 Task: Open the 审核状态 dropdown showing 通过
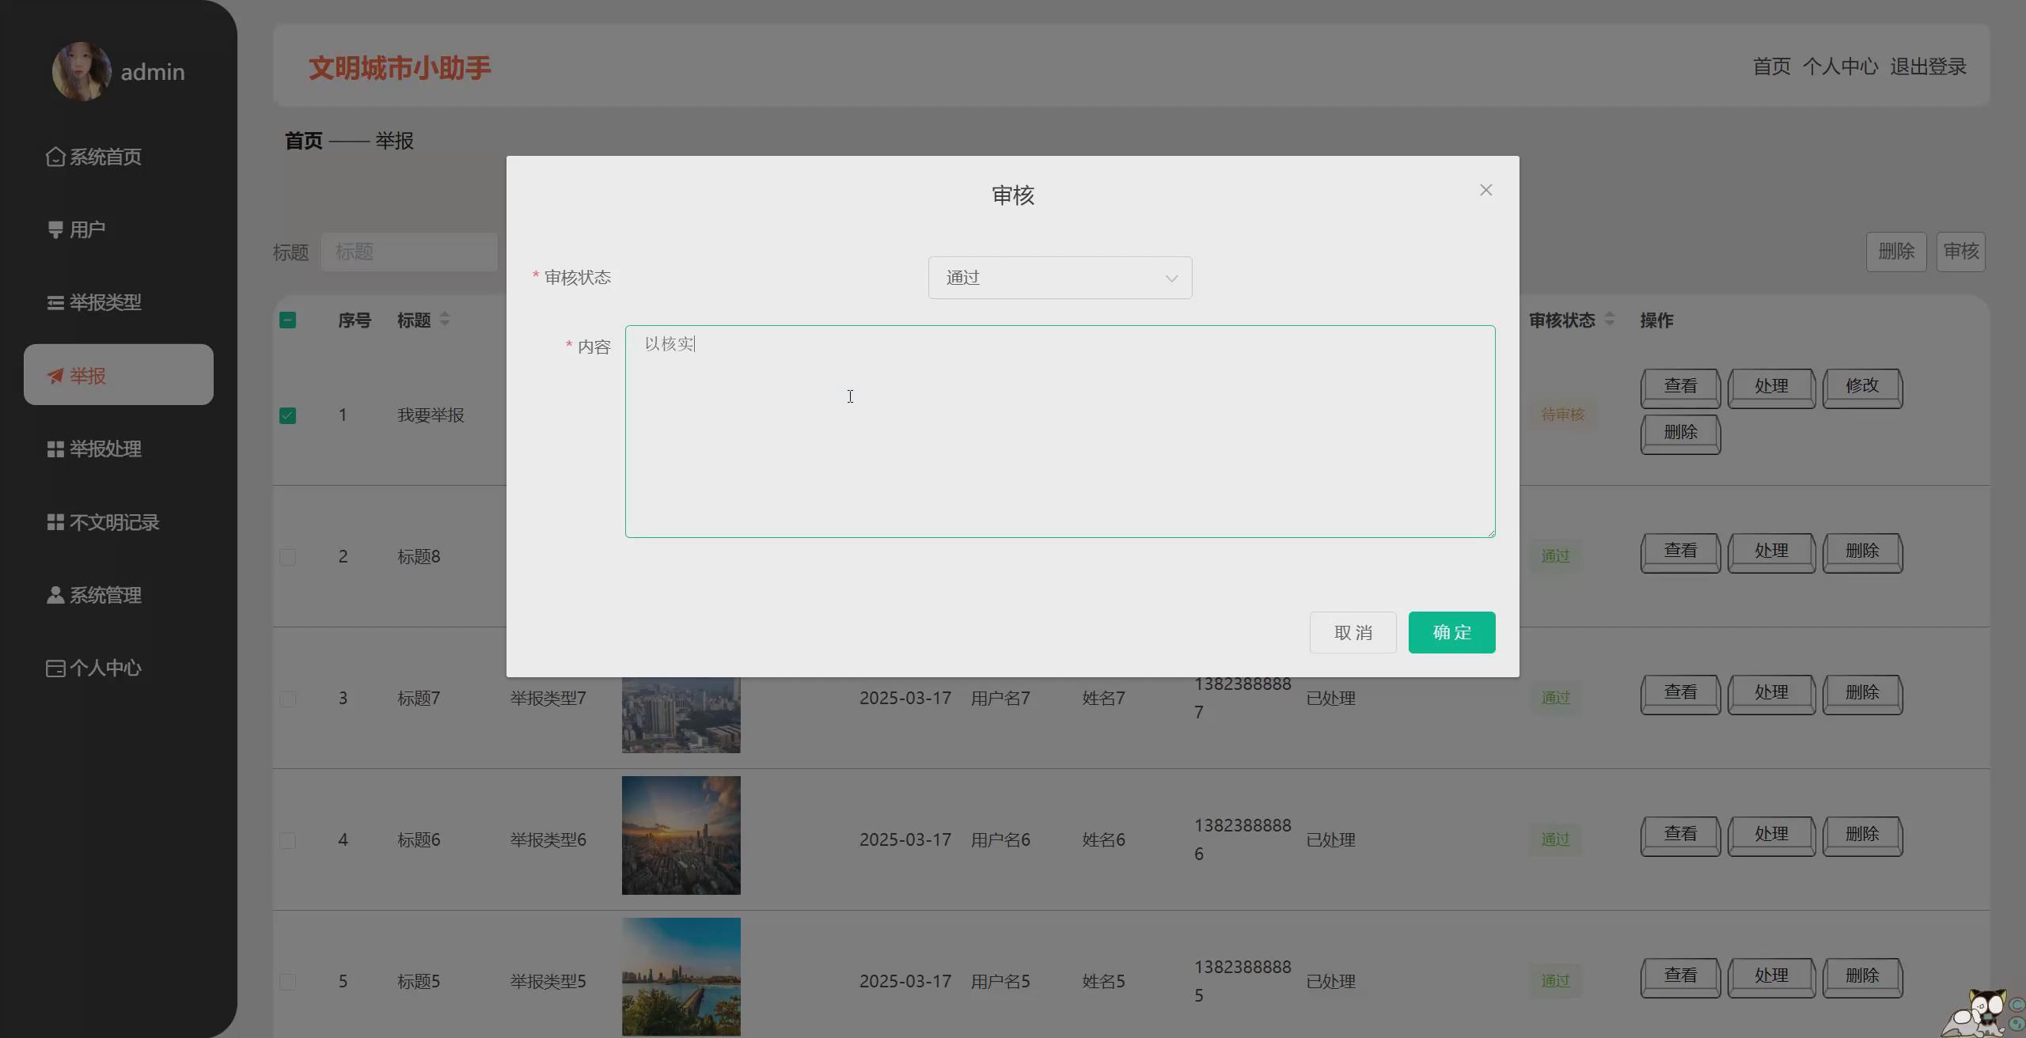[1060, 277]
